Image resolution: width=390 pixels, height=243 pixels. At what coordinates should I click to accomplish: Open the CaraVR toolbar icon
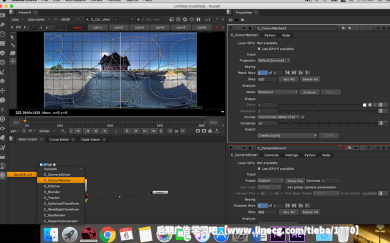3,175
